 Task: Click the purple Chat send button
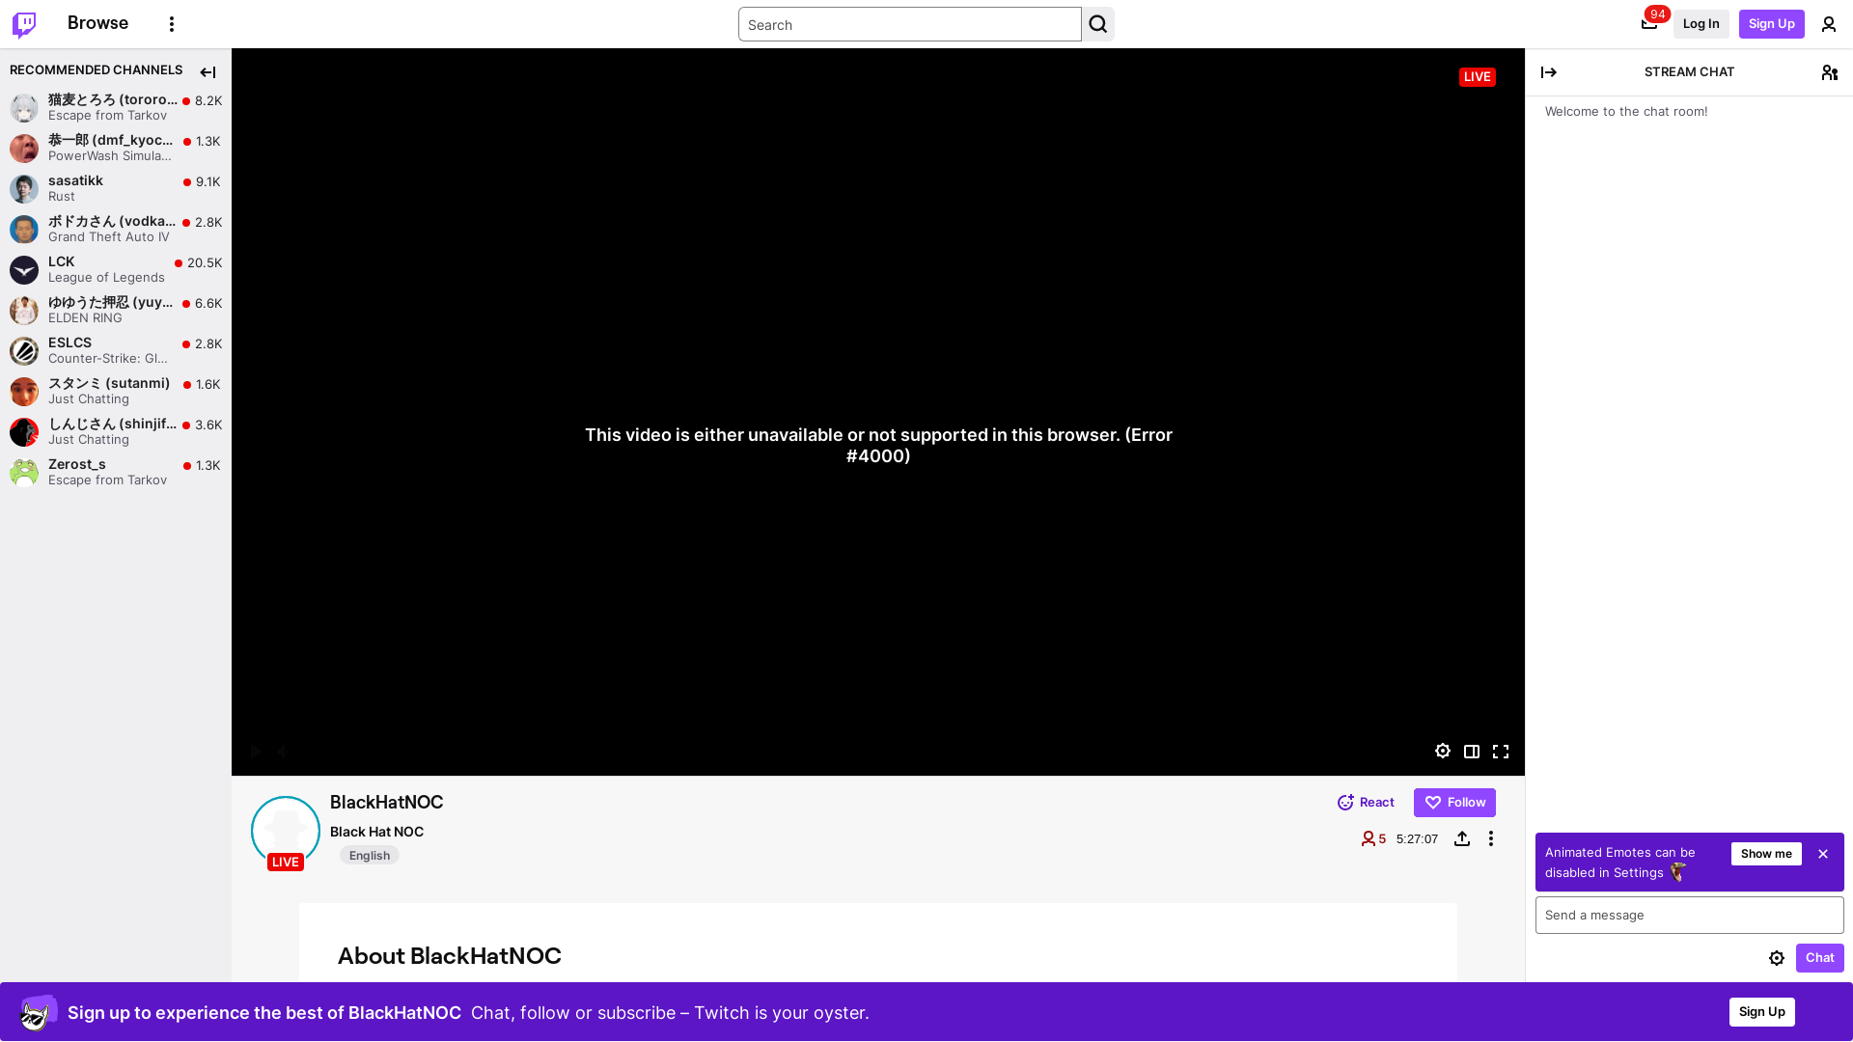[x=1819, y=958]
